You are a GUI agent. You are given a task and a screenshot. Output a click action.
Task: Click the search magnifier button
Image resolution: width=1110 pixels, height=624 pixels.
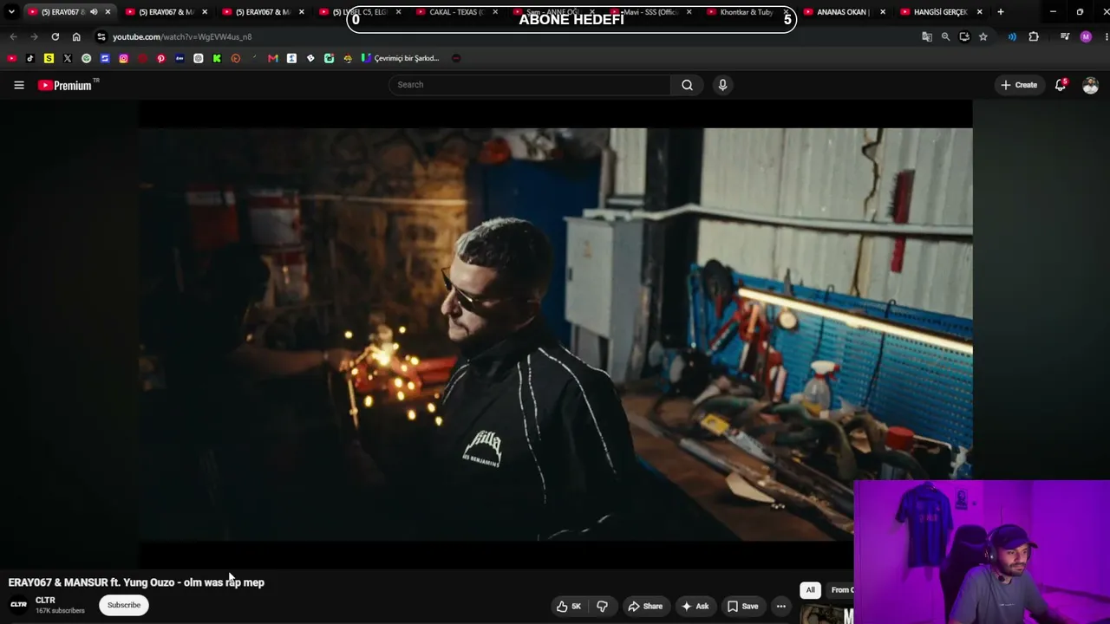687,85
